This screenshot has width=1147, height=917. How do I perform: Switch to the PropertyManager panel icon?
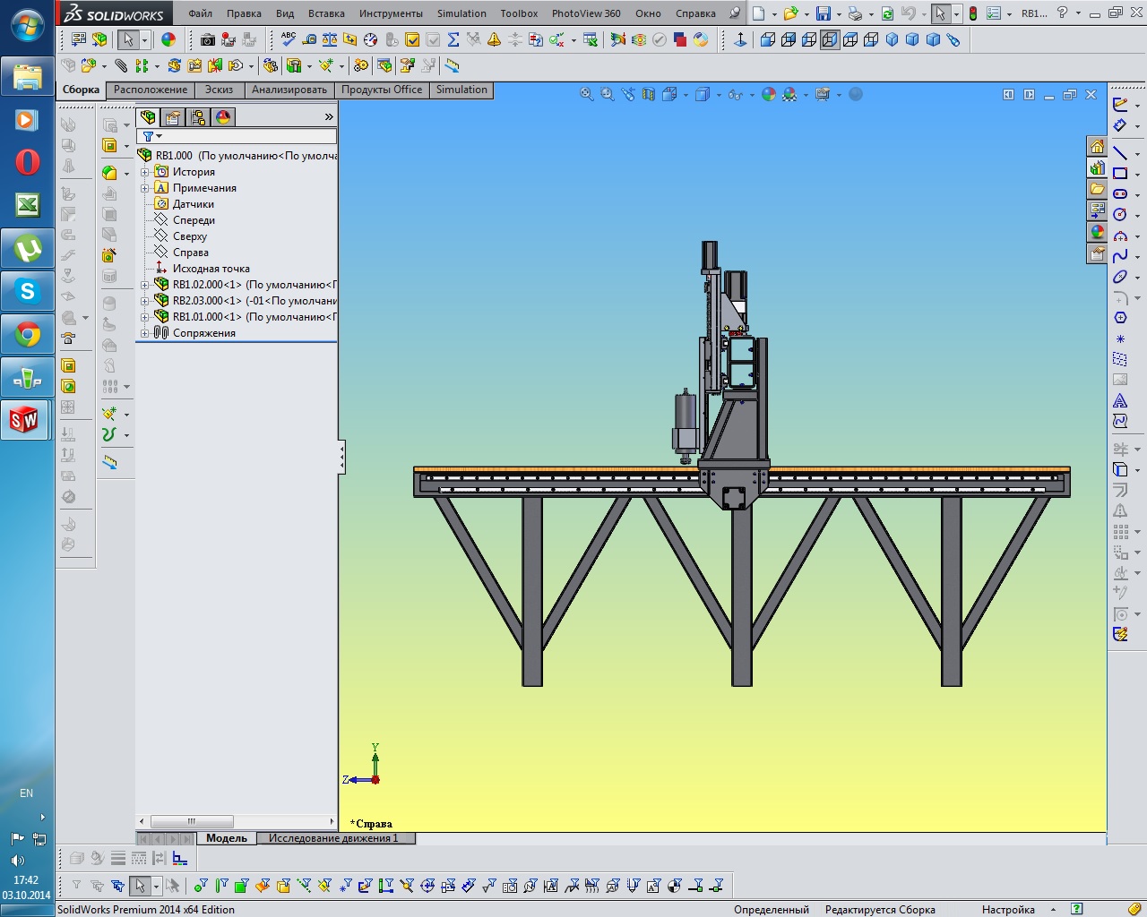tap(173, 117)
